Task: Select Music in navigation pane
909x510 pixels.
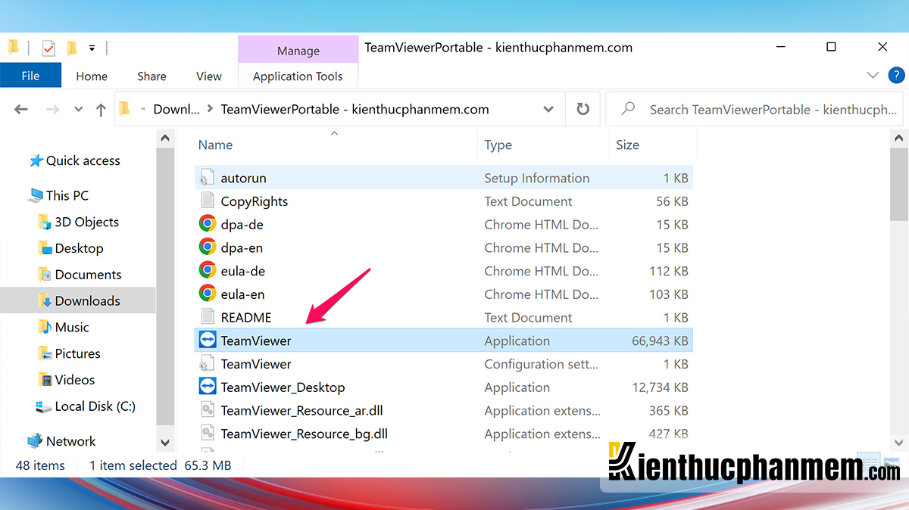Action: pyautogui.click(x=72, y=327)
